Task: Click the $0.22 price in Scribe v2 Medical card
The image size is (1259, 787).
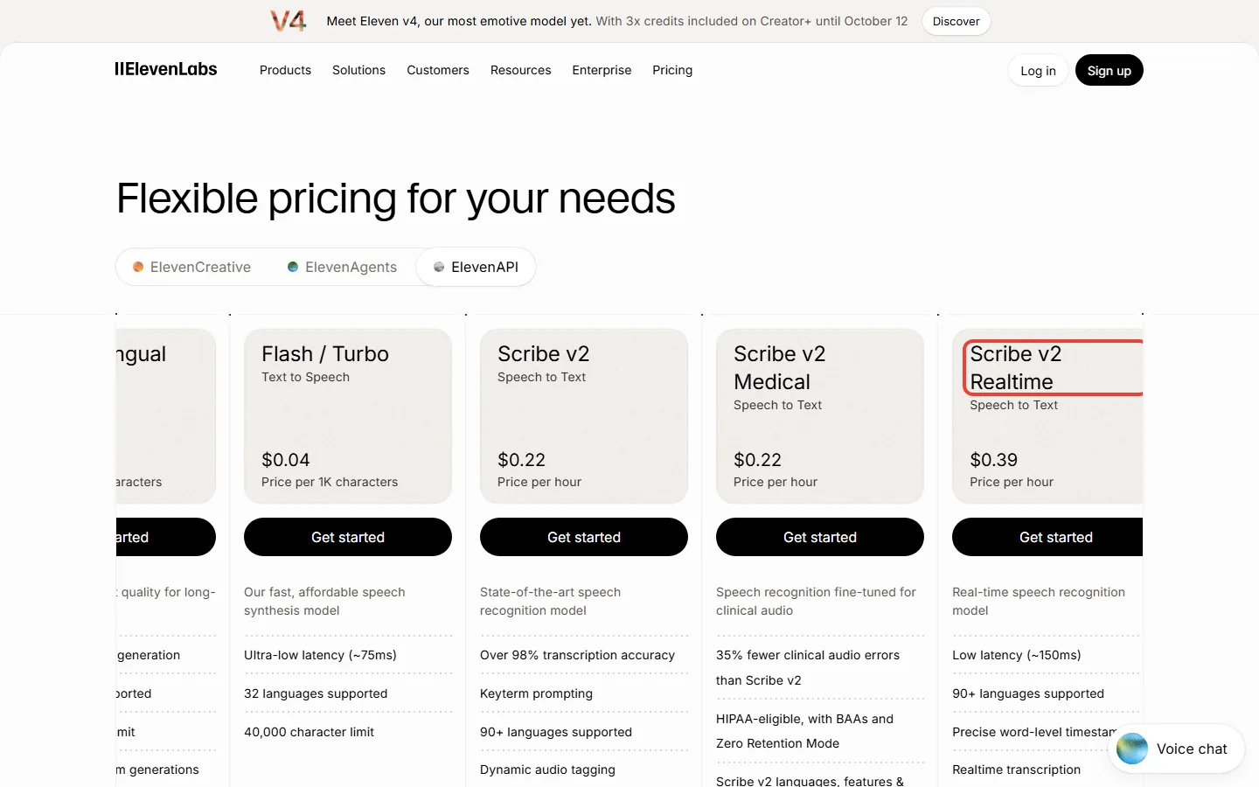Action: [x=758, y=460]
